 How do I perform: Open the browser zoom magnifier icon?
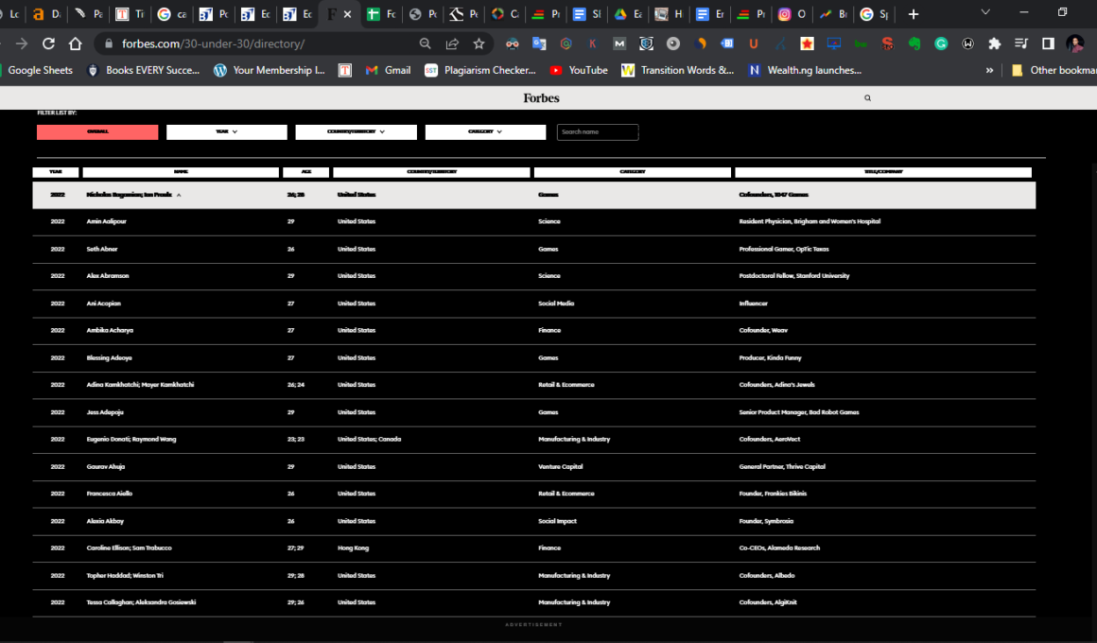tap(426, 43)
